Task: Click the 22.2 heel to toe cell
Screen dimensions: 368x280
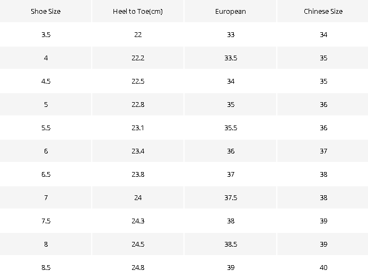Action: point(138,58)
